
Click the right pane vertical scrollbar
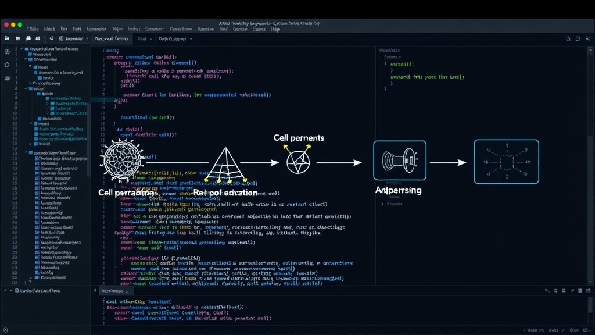(590, 165)
